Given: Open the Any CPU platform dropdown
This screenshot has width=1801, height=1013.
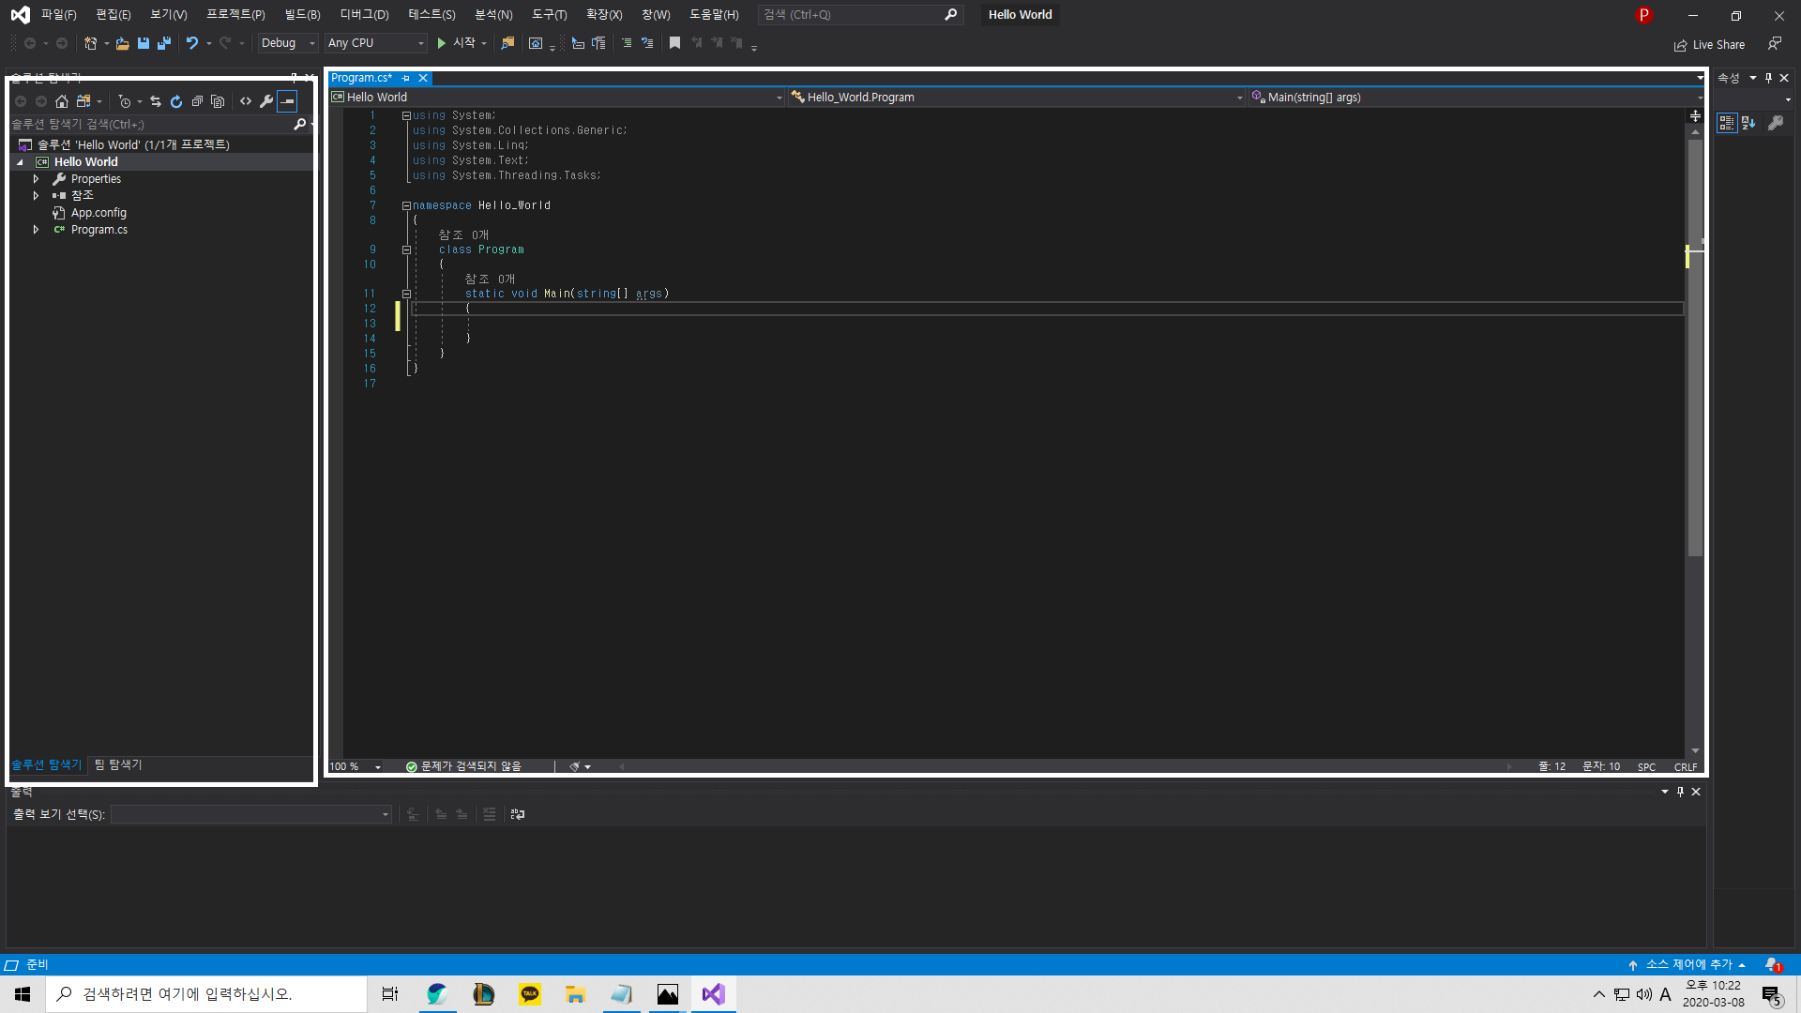Looking at the screenshot, I should (x=375, y=43).
